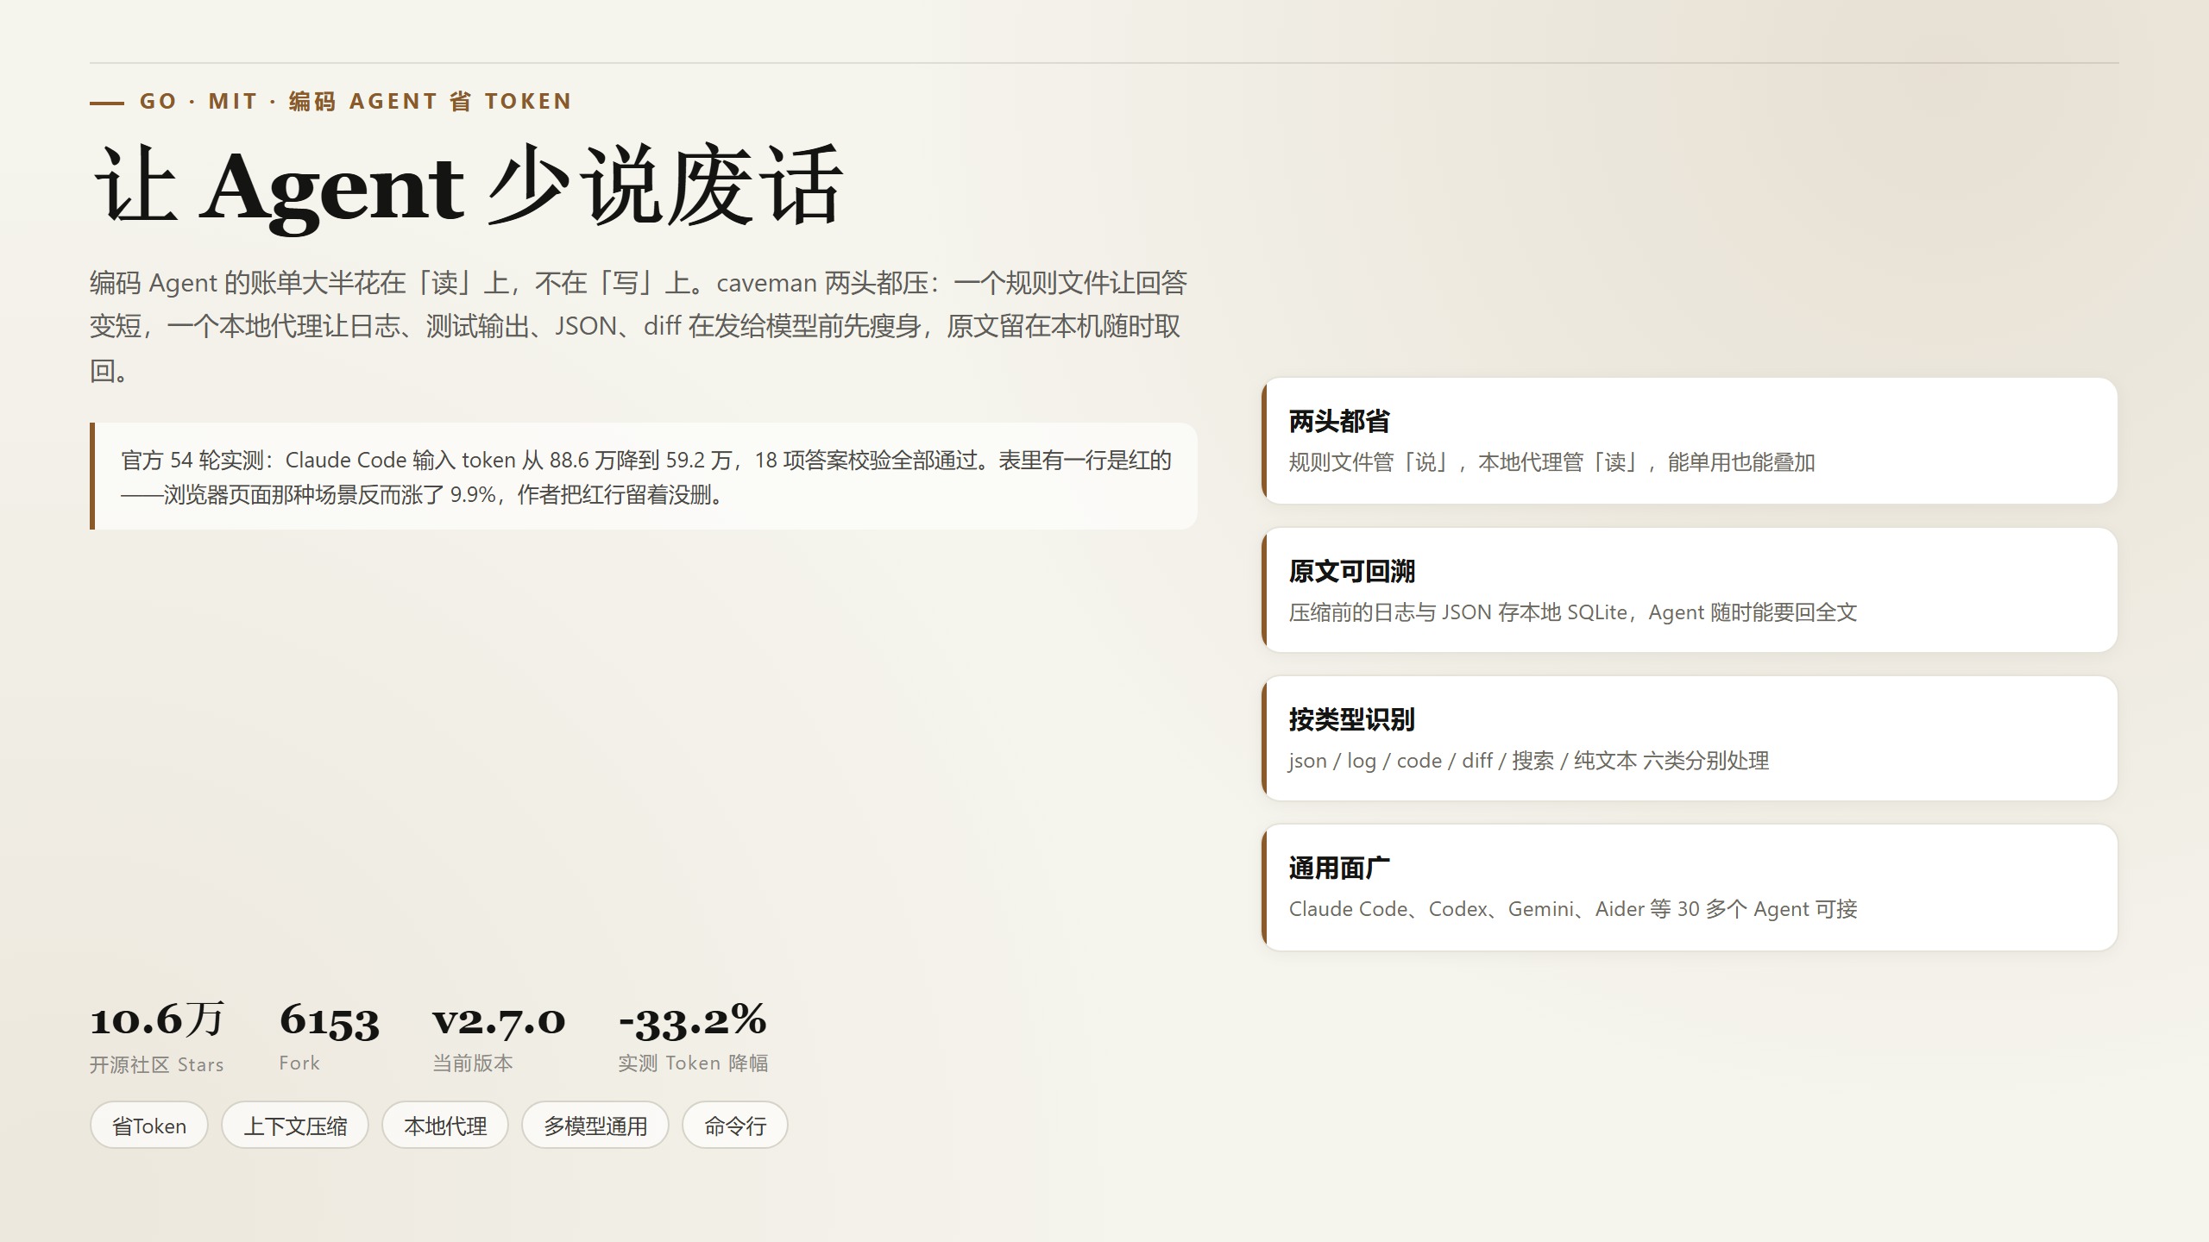Image resolution: width=2209 pixels, height=1242 pixels.
Task: Open the 两头都省 feature card
Action: (1690, 441)
